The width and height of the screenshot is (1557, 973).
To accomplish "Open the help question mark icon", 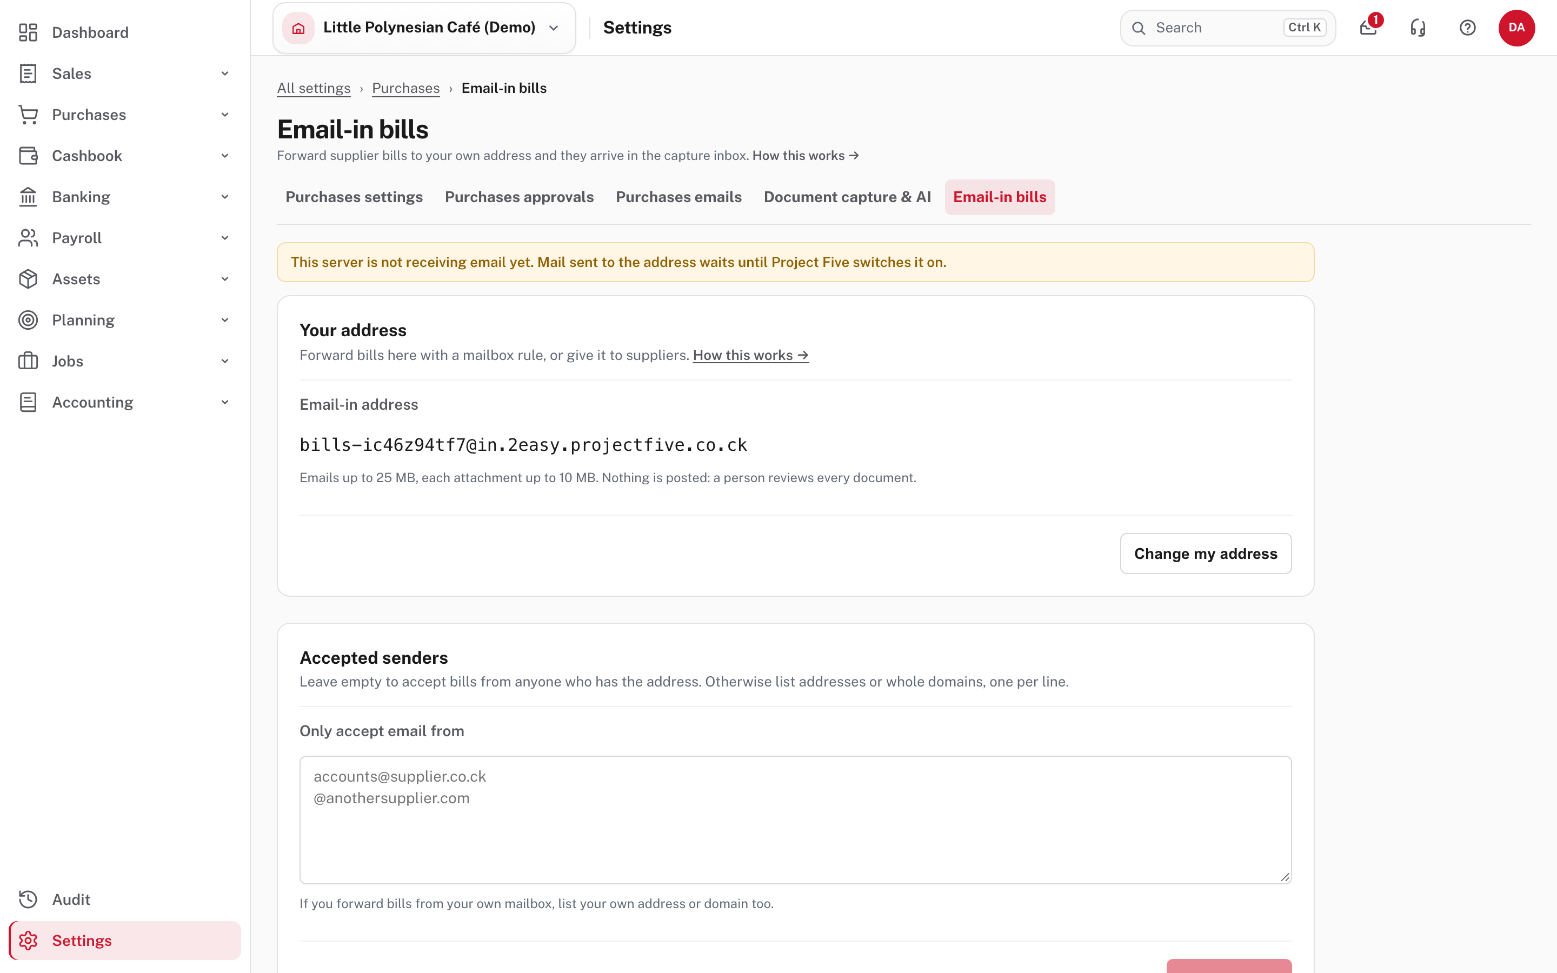I will tap(1468, 28).
